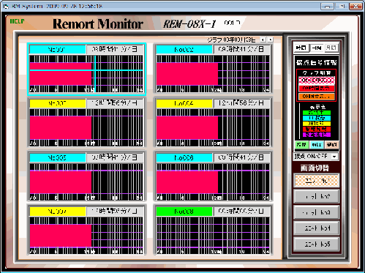This screenshot has height=273, width=365.
Task: Click the green small button below the color legend
Action: coord(301,145)
